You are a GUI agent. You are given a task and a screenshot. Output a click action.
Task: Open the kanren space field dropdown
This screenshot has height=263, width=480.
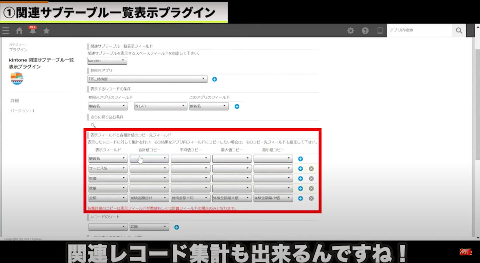[107, 61]
